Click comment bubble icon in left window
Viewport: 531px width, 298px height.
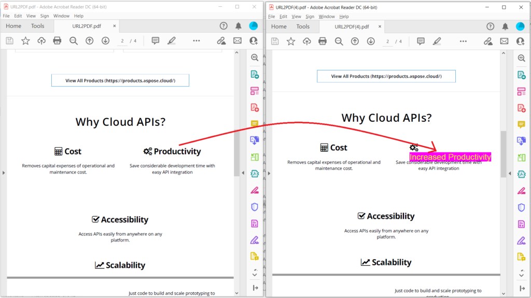pyautogui.click(x=156, y=40)
